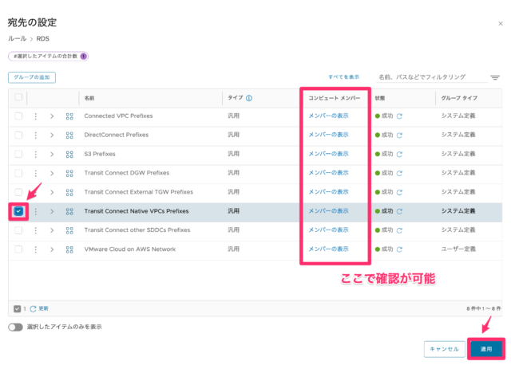Click the 適用 apply button
The height and width of the screenshot is (365, 511).
click(x=486, y=349)
